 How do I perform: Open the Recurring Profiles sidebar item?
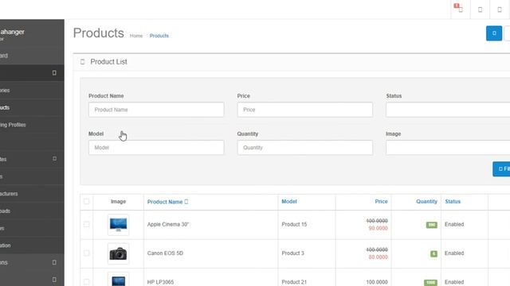click(x=32, y=125)
